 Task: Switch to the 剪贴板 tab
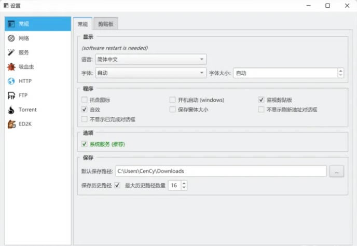(106, 24)
